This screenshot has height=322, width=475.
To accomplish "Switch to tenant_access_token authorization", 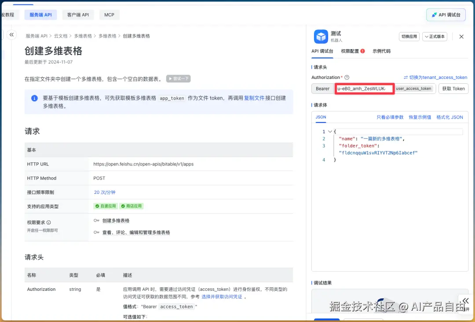I will click(438, 77).
